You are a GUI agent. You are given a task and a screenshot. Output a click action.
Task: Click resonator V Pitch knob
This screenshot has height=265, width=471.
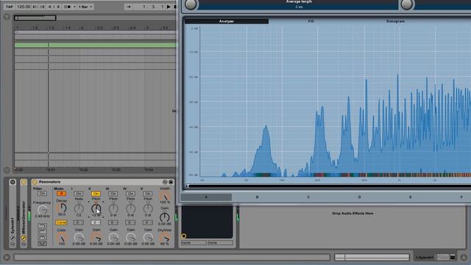click(148, 208)
